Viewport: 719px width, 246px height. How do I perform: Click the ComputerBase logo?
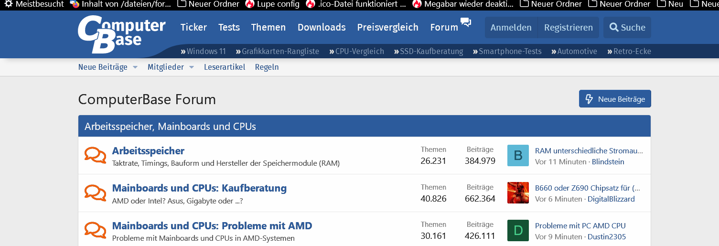[121, 33]
